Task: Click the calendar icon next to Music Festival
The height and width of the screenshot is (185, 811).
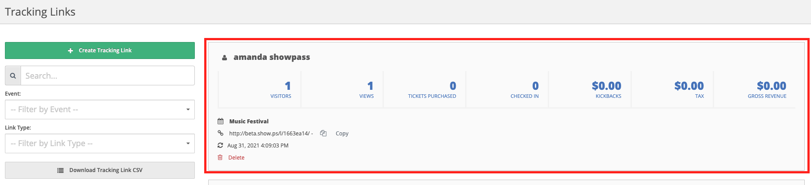Action: (220, 121)
